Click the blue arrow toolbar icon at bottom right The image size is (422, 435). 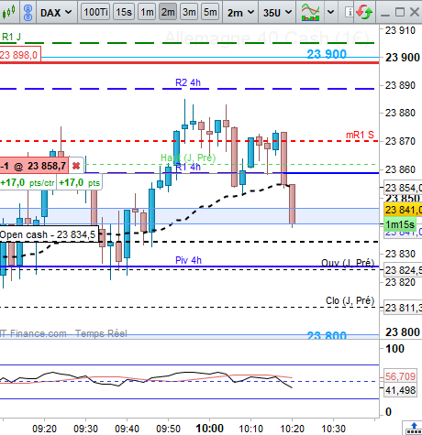tap(414, 428)
